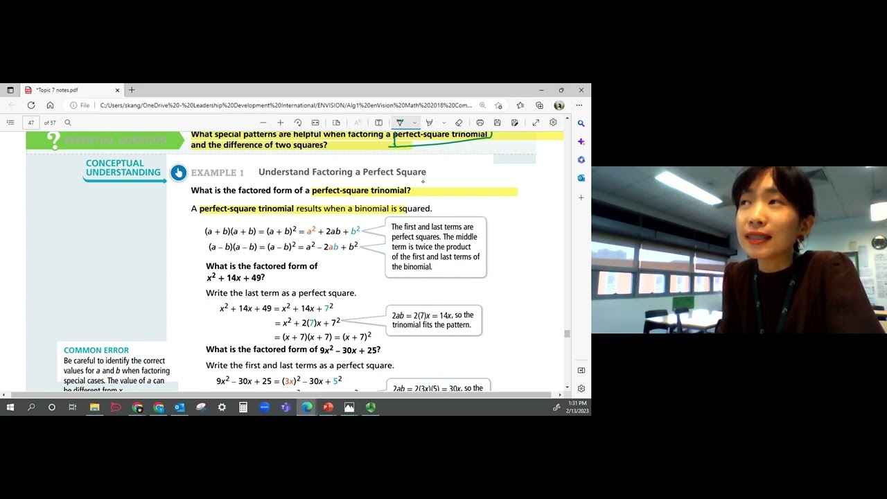Open Settings gear on the taskbar
Image resolution: width=887 pixels, height=499 pixels.
pyautogui.click(x=222, y=408)
